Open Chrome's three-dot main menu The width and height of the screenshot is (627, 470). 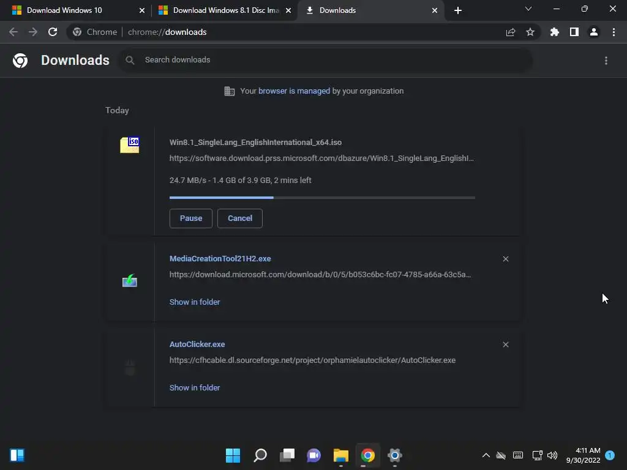[x=614, y=32]
